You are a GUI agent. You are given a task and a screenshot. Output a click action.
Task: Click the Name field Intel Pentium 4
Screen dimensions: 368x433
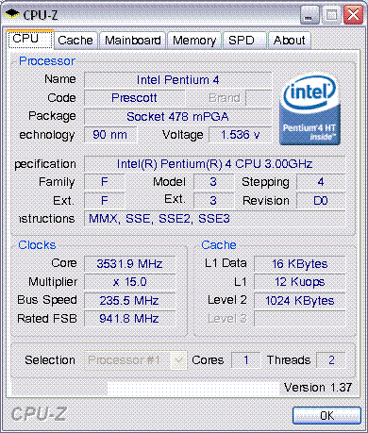[x=177, y=80]
